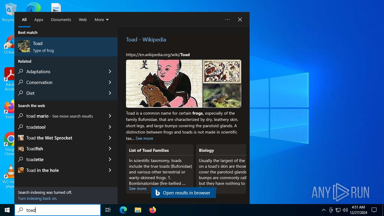
Task: Open the Action Center notifications icon
Action: (x=374, y=210)
